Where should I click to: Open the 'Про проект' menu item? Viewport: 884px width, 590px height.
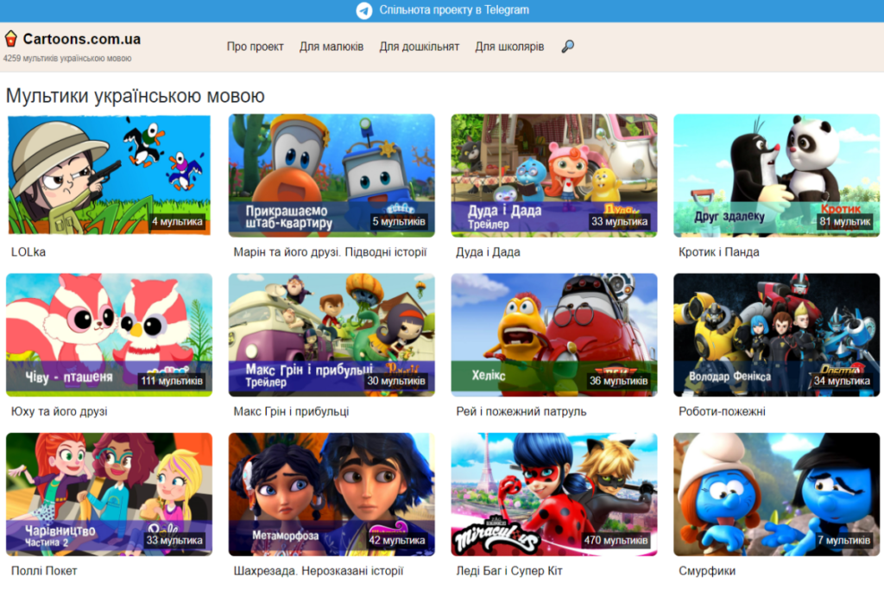[x=255, y=47]
